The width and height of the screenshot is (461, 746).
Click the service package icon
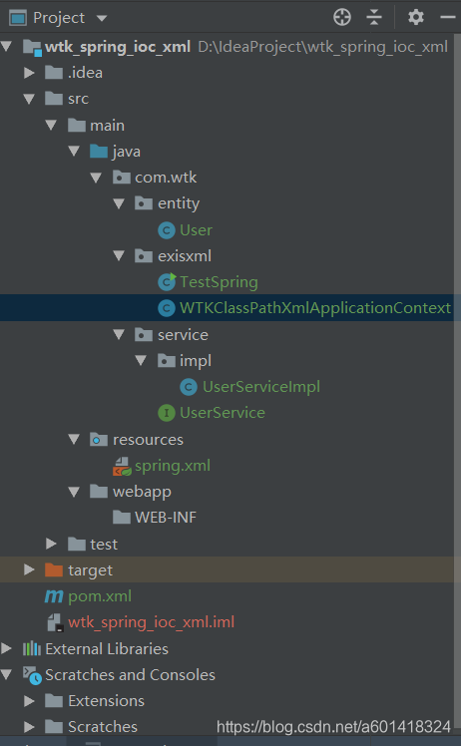click(144, 334)
